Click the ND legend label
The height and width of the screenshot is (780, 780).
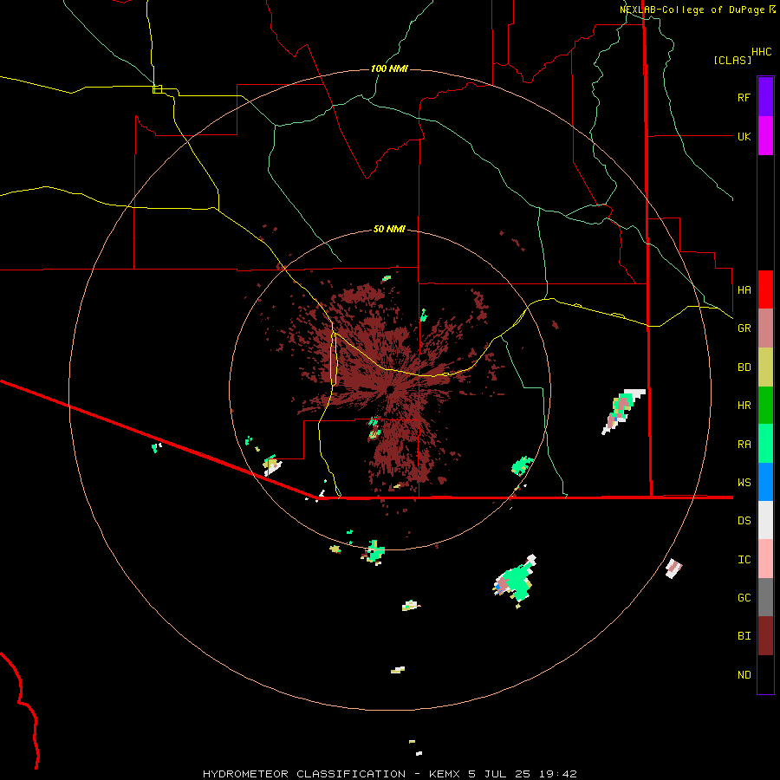click(744, 675)
